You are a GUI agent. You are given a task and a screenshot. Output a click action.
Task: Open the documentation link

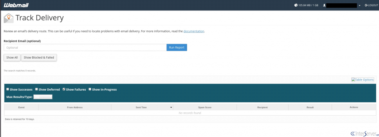[194, 31]
